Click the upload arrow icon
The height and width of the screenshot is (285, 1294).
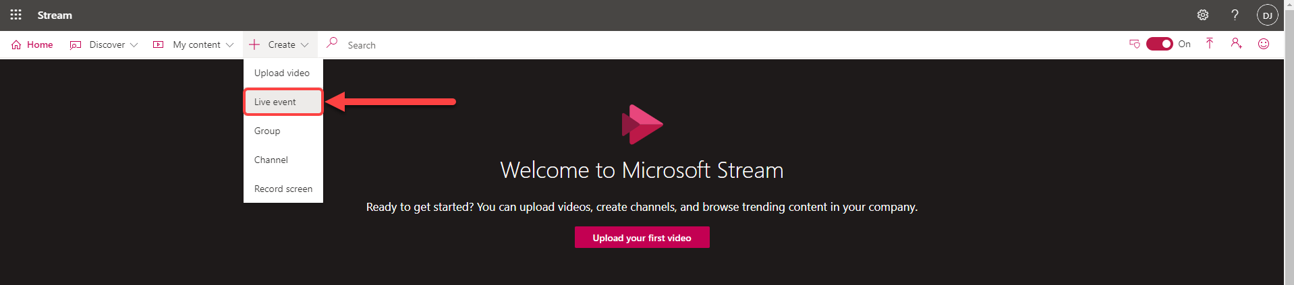[x=1210, y=44]
